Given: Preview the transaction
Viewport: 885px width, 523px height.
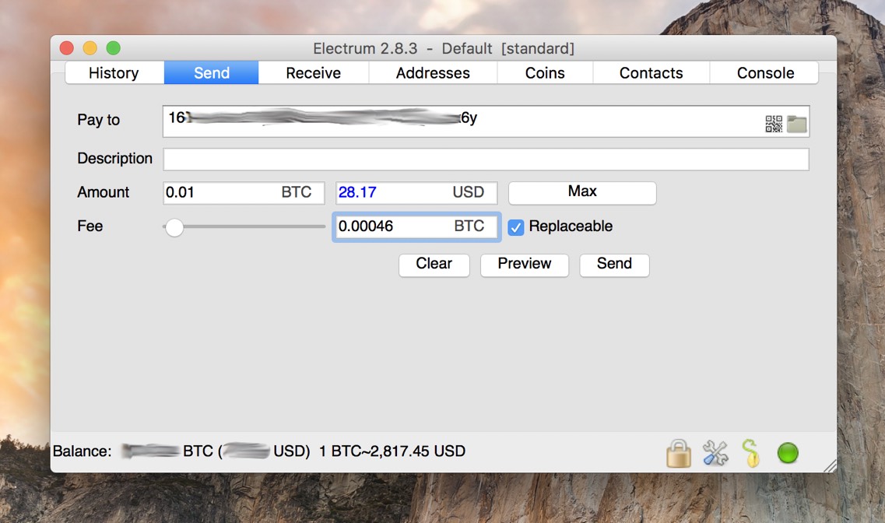Looking at the screenshot, I should point(525,265).
